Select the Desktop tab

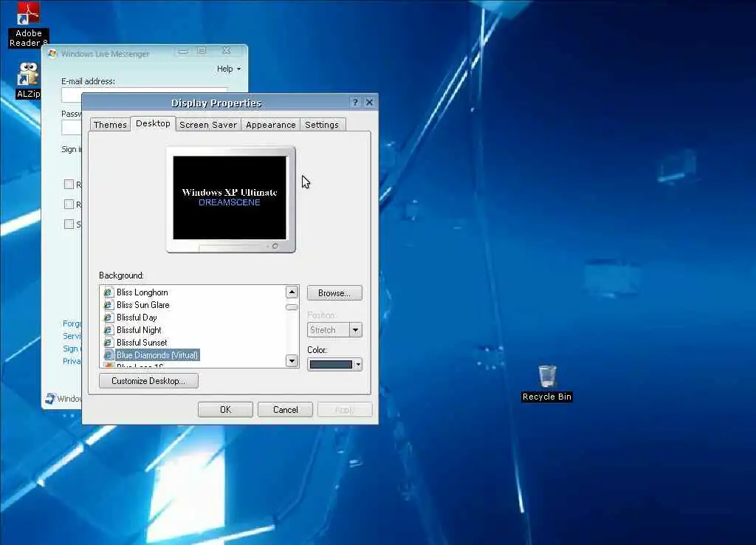pyautogui.click(x=153, y=123)
